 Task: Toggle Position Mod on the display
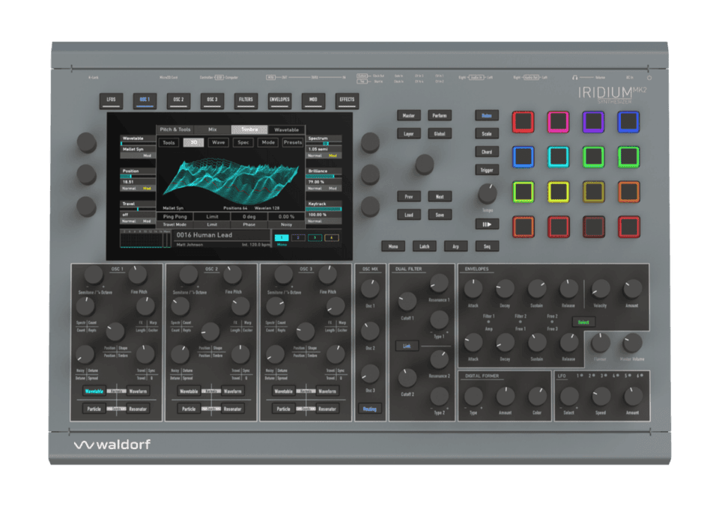[147, 189]
